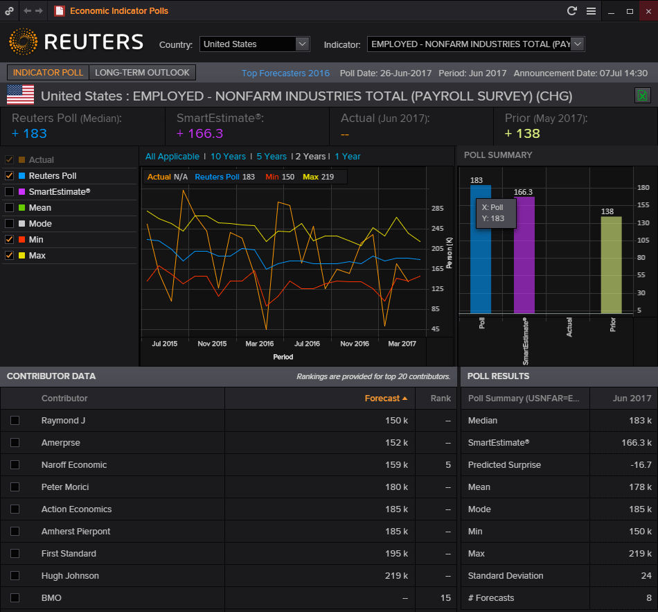Screen dimensions: 658x612
Task: Click the red Min color swatch
Action: click(x=22, y=239)
